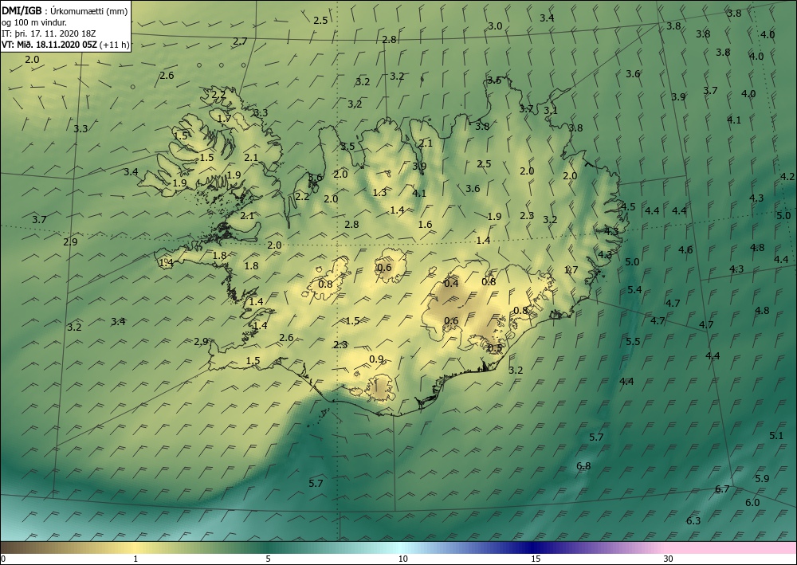Click the '6.7' value on the map
This screenshot has height=565, width=797.
click(x=722, y=489)
